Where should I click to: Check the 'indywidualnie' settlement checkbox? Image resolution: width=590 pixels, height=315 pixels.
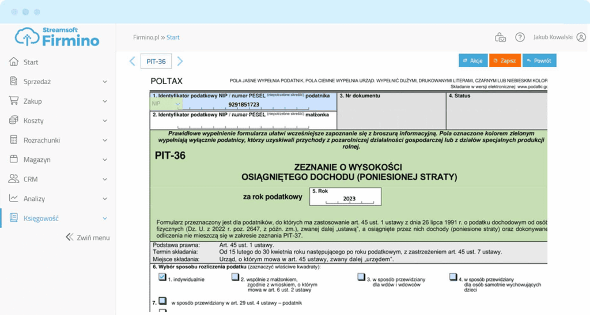tap(162, 277)
